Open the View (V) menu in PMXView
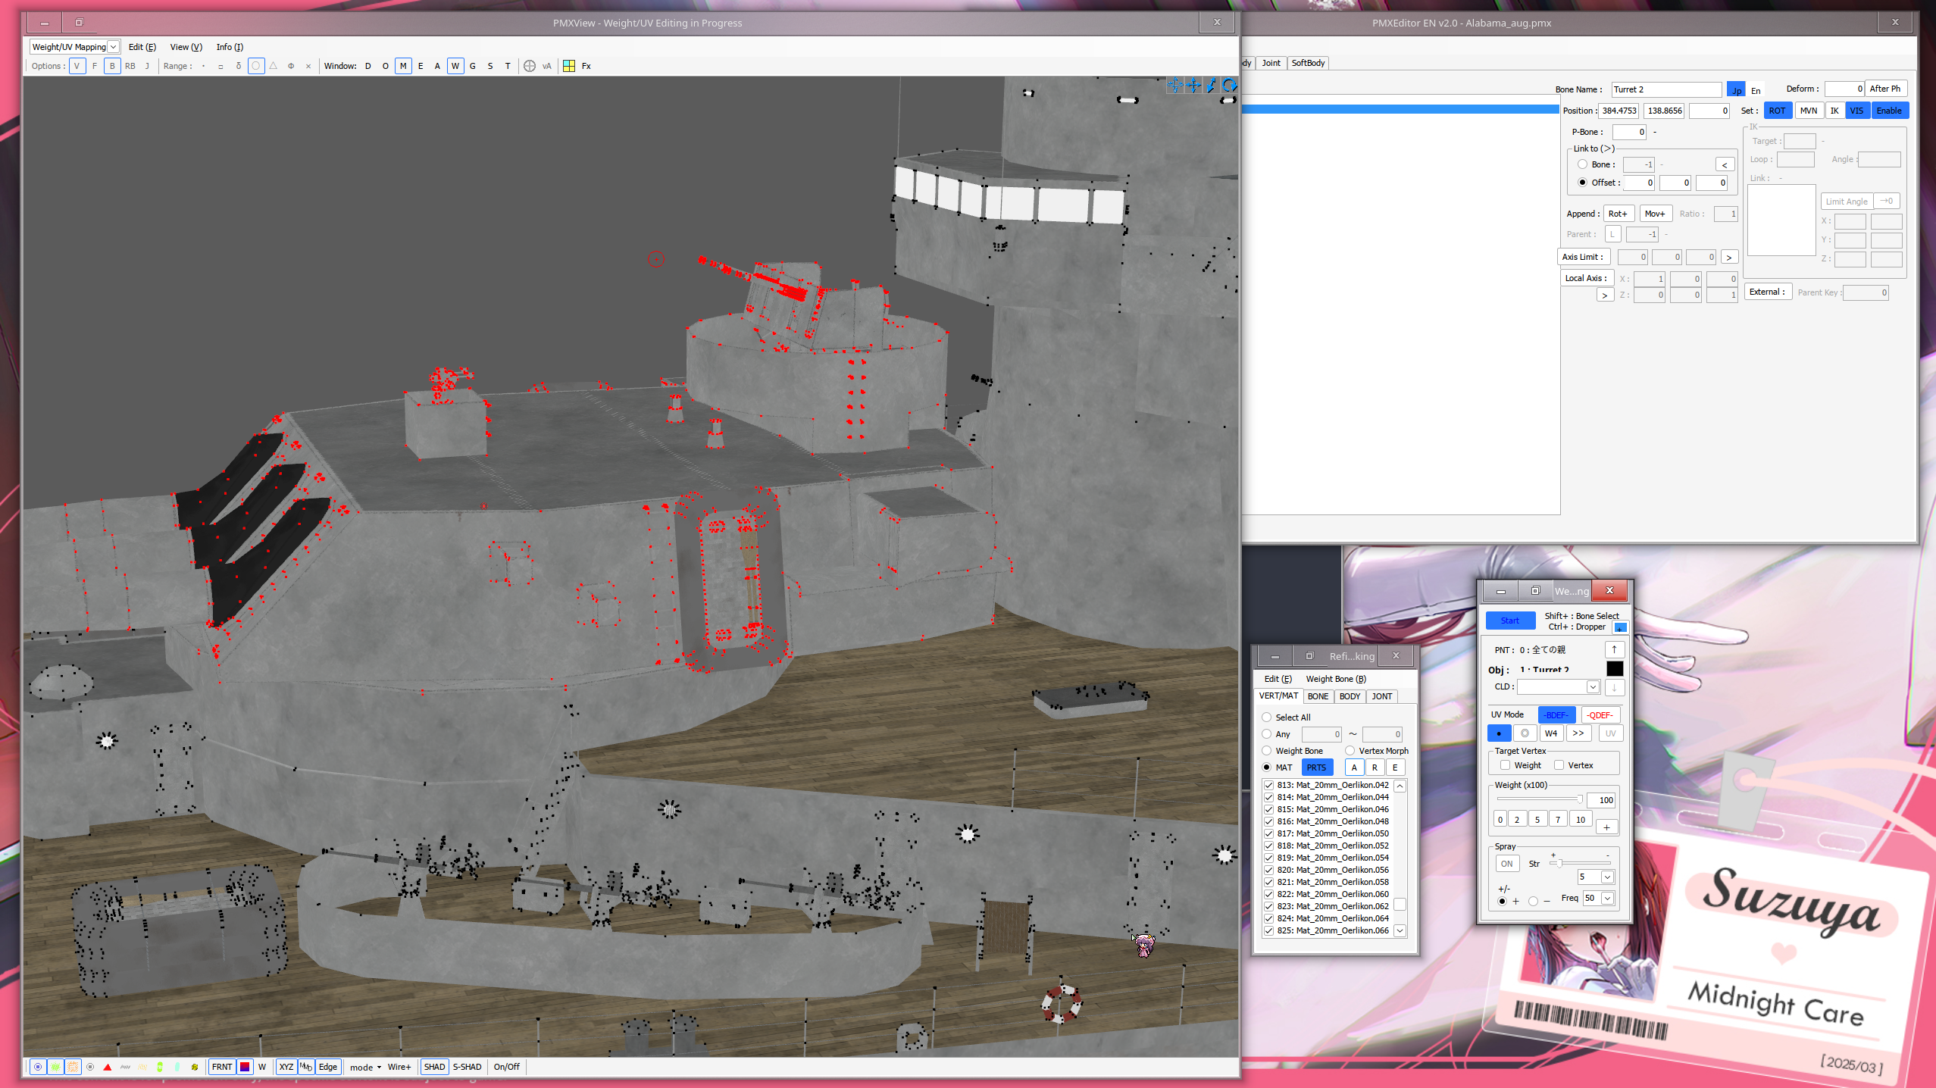This screenshot has width=1936, height=1088. [x=186, y=47]
